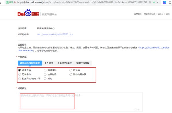The height and width of the screenshot is (113, 172).
Task: Switch to the 知识产权侵权 tab
Action: click(x=83, y=63)
